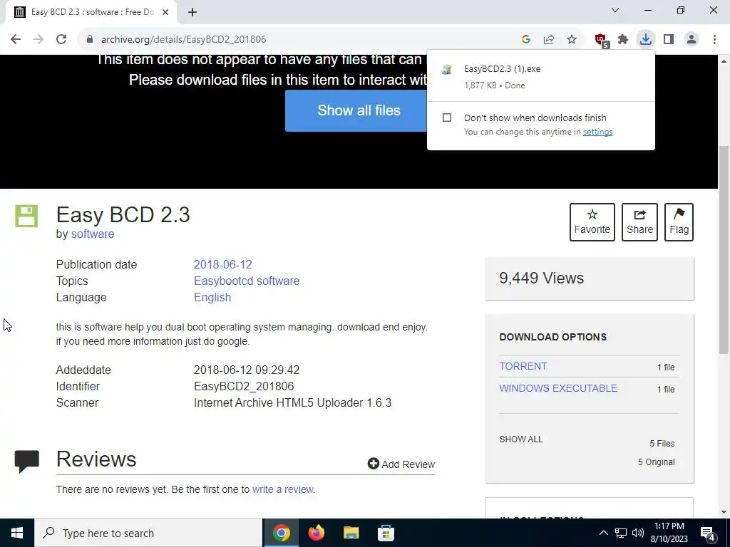Open English language link
The height and width of the screenshot is (547, 730).
pos(212,297)
